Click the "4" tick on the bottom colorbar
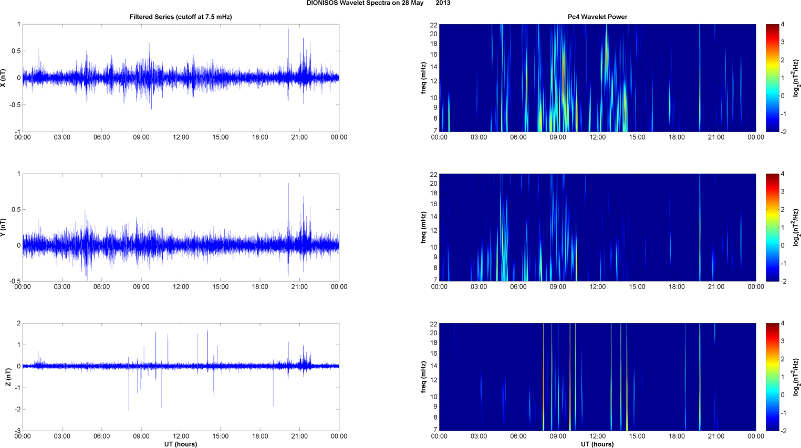The image size is (801, 448). pyautogui.click(x=783, y=323)
